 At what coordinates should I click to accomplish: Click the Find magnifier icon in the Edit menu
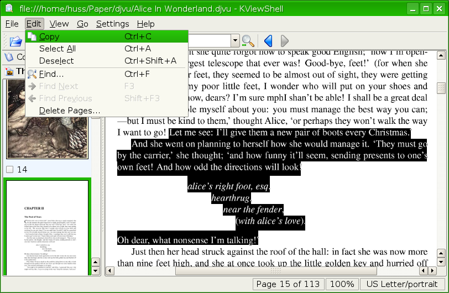point(32,74)
